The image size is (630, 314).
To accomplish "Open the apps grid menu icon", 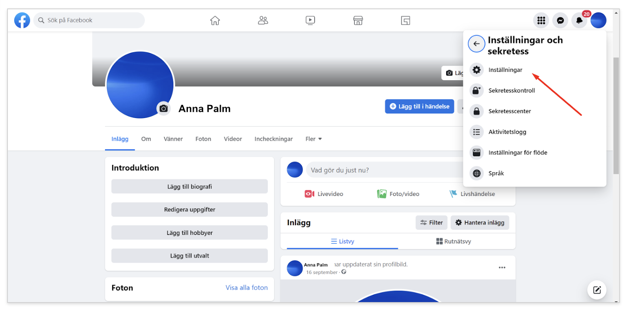I will click(x=541, y=20).
